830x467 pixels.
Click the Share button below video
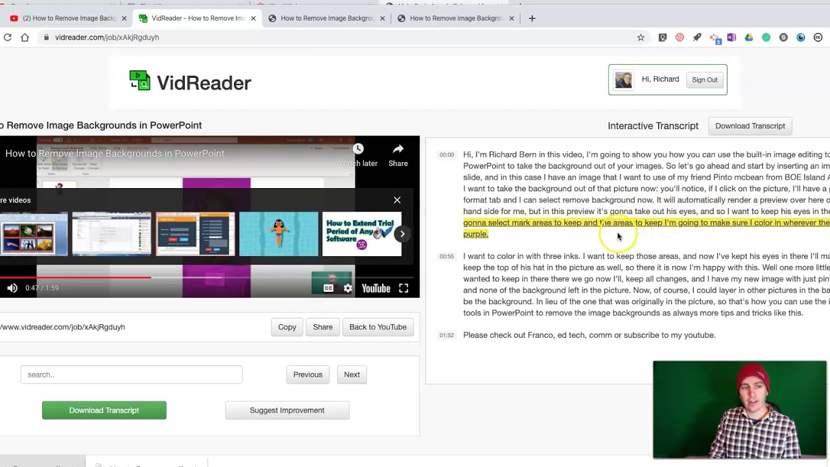[322, 327]
